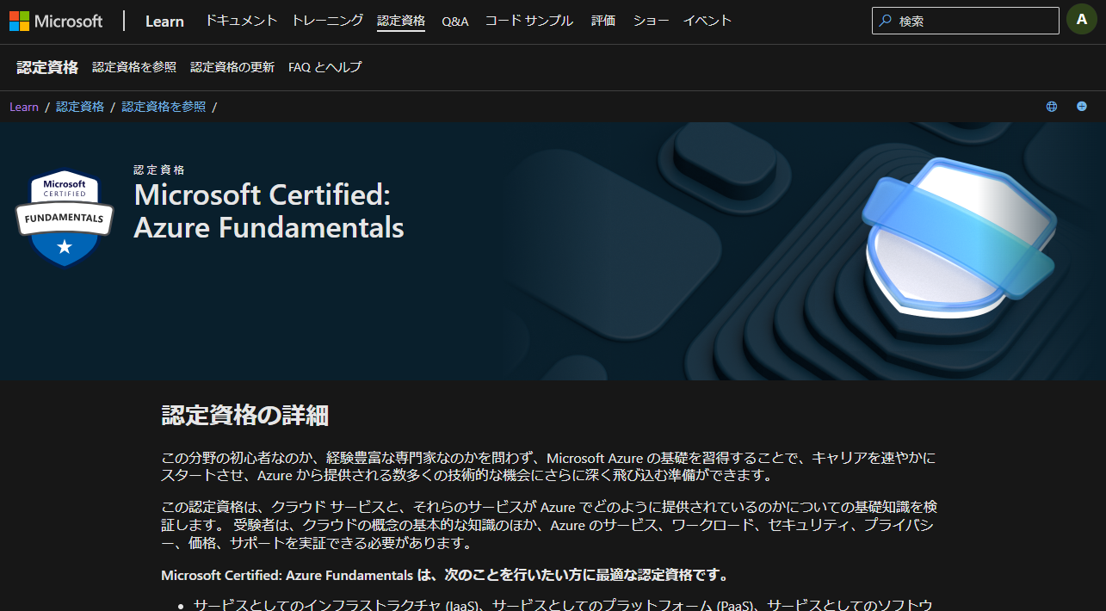Open the Q&A menu item

(455, 22)
